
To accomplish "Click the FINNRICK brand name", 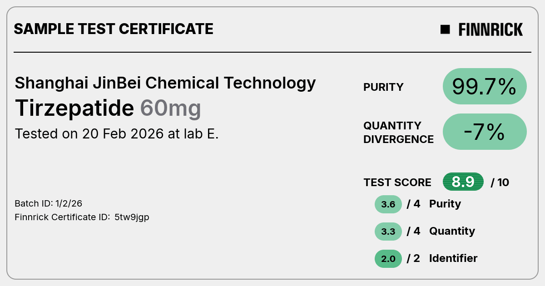I will click(490, 30).
